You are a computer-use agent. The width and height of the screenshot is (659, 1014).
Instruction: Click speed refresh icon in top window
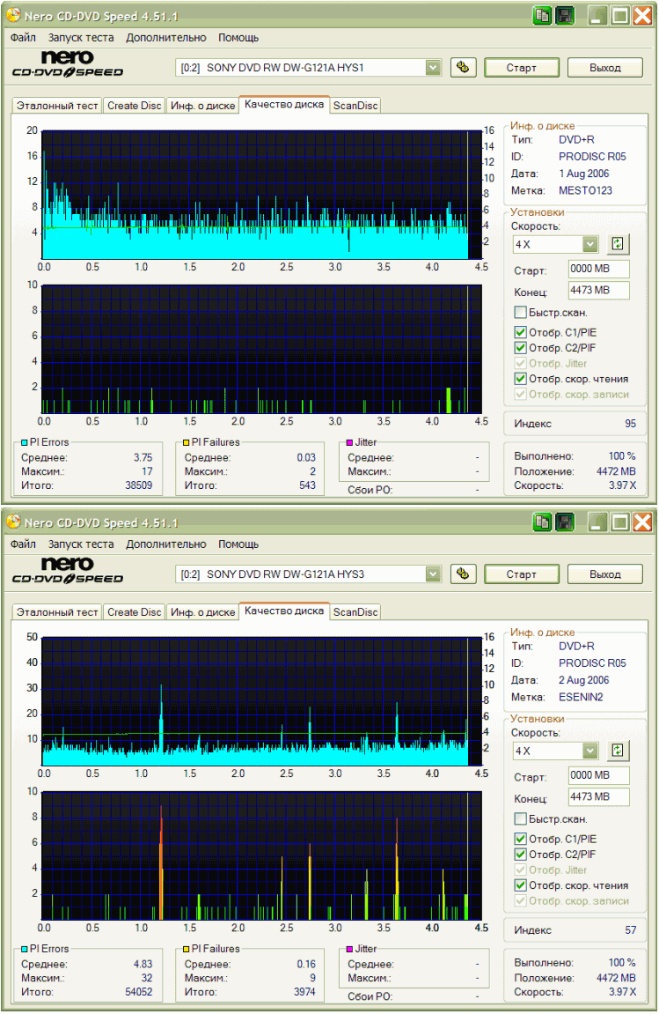618,244
